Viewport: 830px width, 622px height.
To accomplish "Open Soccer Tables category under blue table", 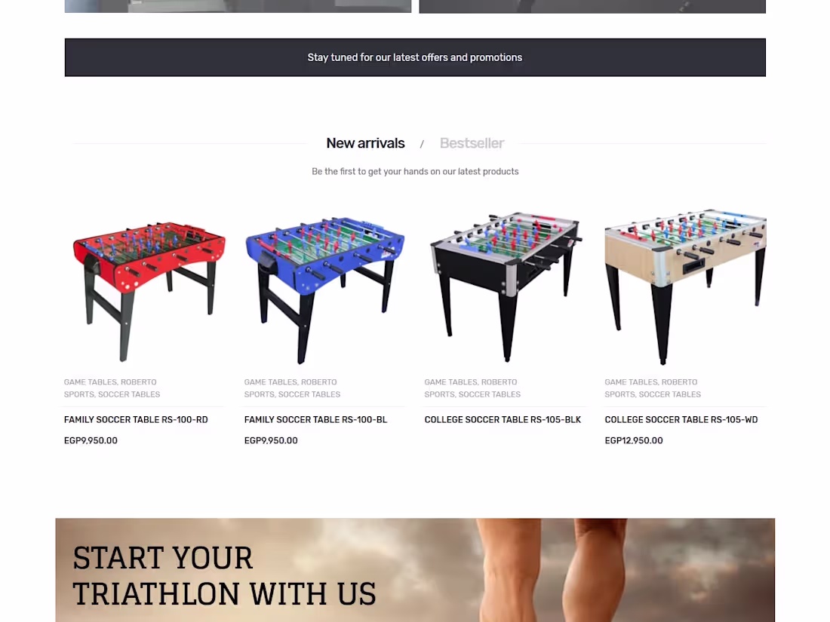I will pos(309,394).
